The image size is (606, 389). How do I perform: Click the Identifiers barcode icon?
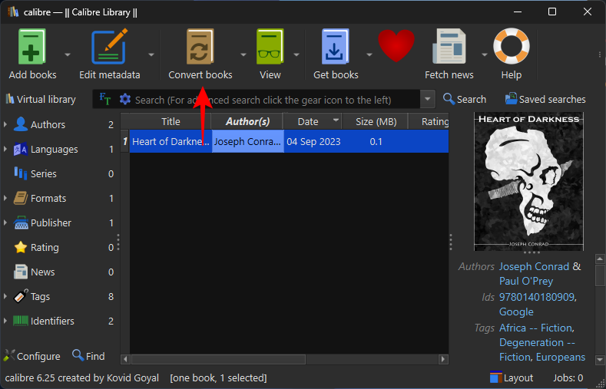pos(21,321)
